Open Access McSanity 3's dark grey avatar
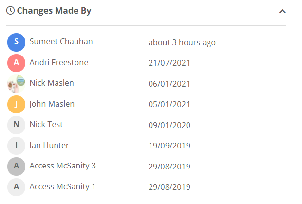 16,167
